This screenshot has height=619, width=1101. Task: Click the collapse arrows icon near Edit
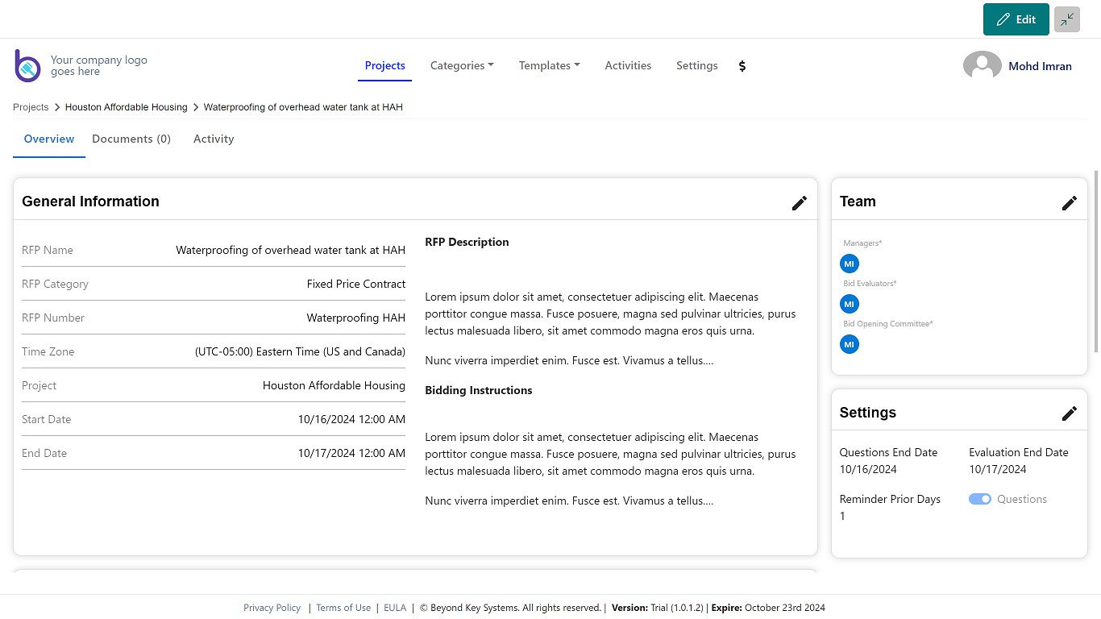point(1066,19)
